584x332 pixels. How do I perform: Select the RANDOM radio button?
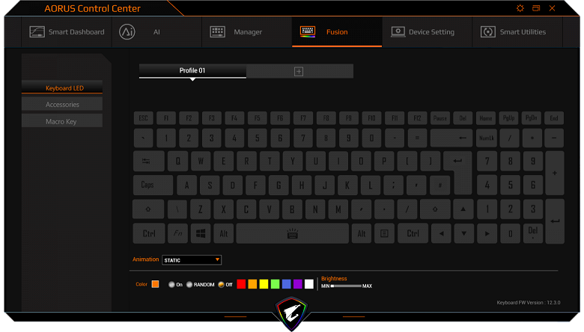click(189, 284)
